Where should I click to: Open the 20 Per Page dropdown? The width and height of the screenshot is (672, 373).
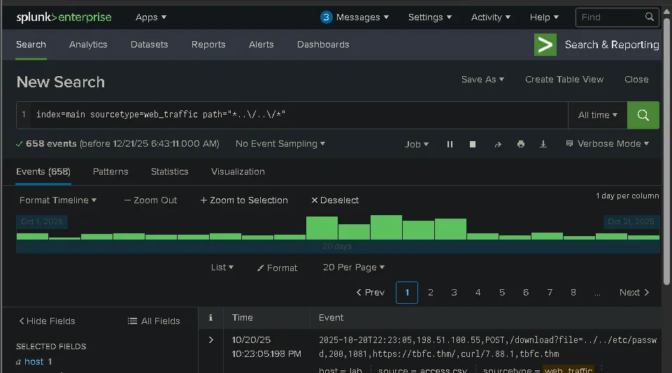click(353, 268)
